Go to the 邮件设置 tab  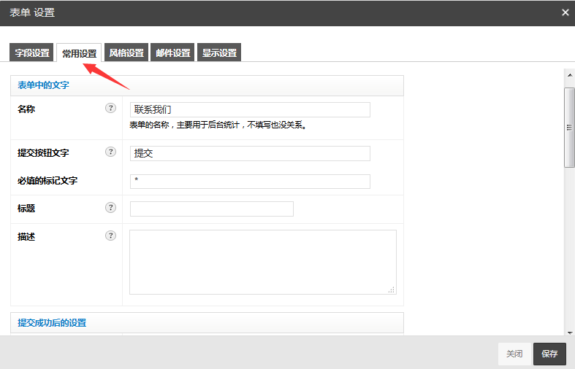coord(172,53)
